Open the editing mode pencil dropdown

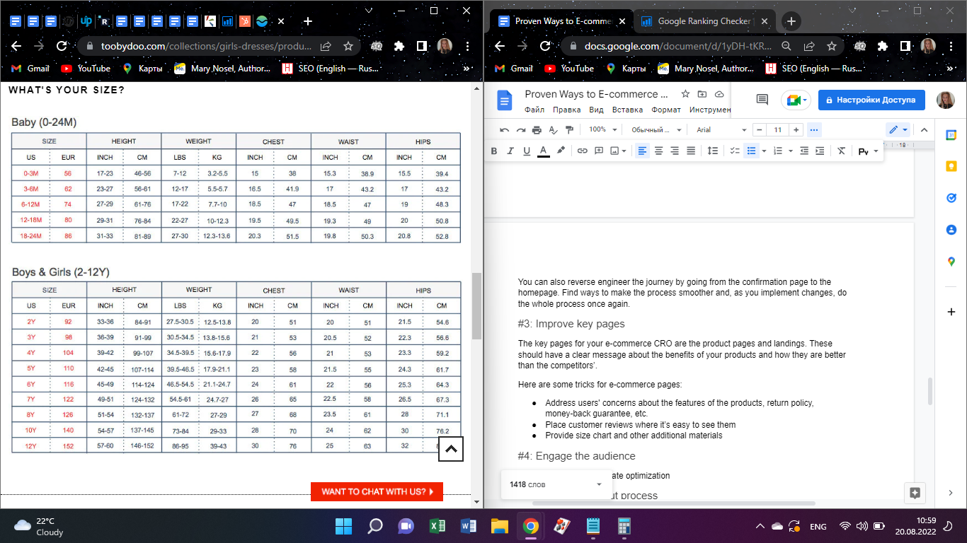click(x=898, y=130)
